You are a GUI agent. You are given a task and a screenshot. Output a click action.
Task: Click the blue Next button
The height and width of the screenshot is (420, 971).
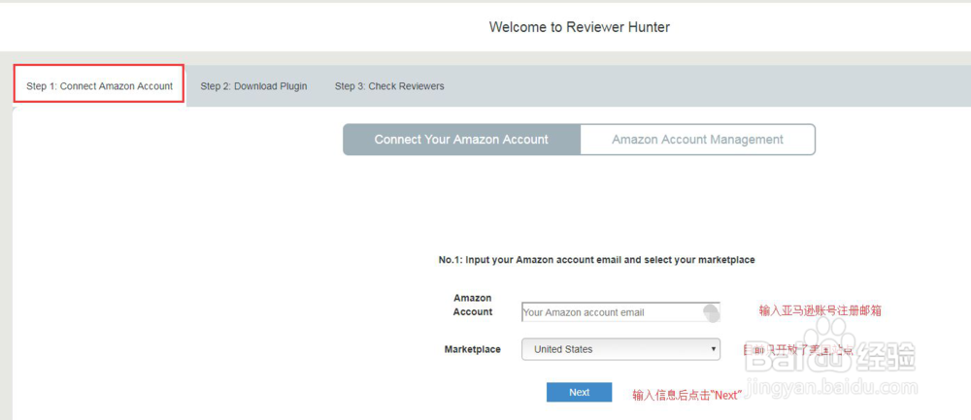coord(579,392)
